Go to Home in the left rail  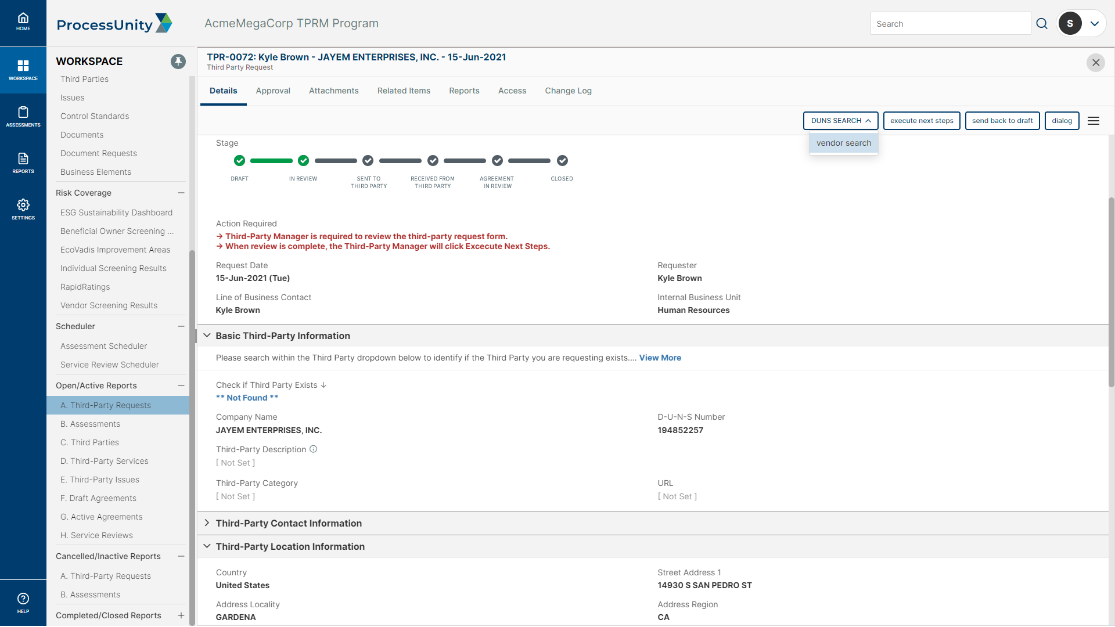(23, 22)
